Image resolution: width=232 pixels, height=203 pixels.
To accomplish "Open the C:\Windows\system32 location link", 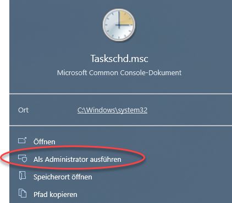I will 112,110.
